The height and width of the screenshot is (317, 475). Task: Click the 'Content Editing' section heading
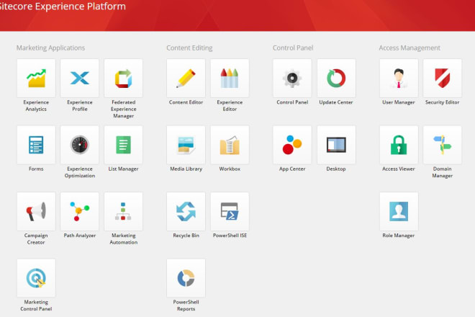coord(189,48)
